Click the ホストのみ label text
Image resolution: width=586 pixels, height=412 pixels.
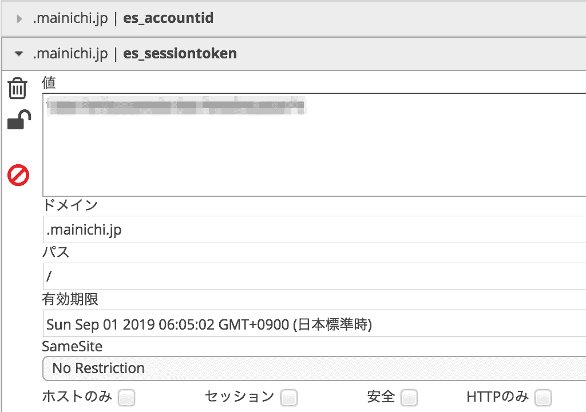[77, 397]
